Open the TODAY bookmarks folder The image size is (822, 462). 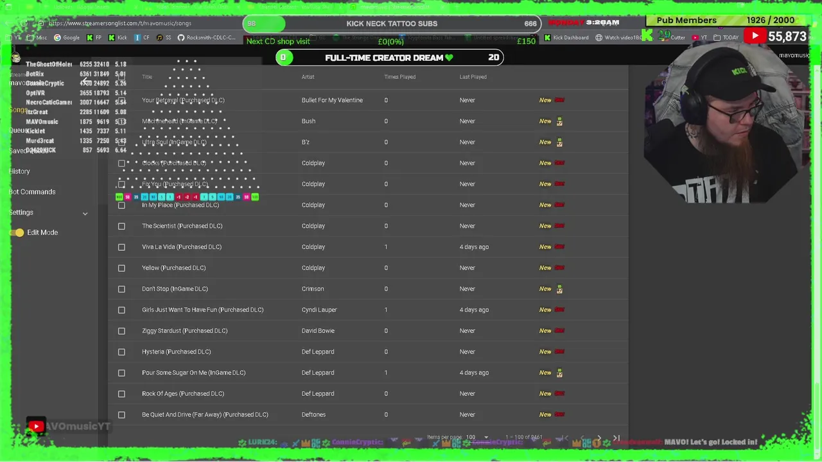(x=726, y=38)
